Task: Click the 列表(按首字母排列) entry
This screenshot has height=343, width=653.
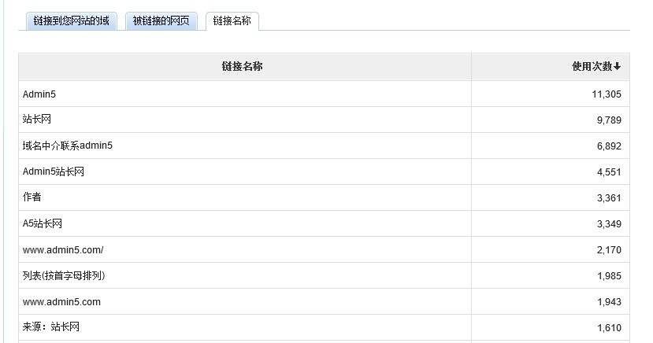Action: (64, 275)
